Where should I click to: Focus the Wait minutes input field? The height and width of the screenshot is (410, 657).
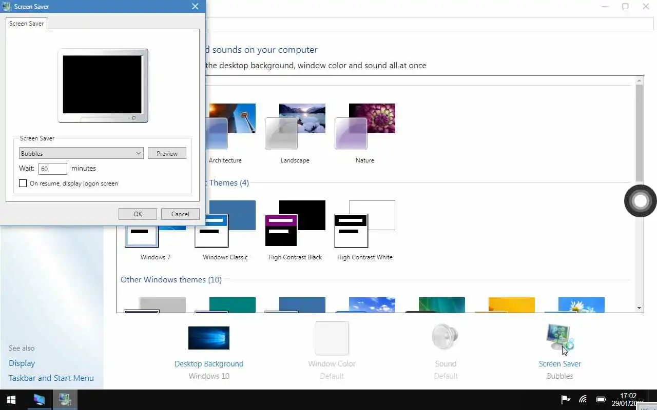(52, 169)
